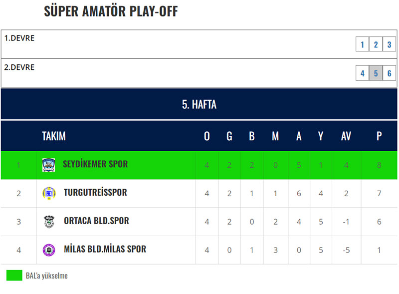The height and width of the screenshot is (294, 399).
Task: Click the P points column header
Action: pyautogui.click(x=379, y=136)
